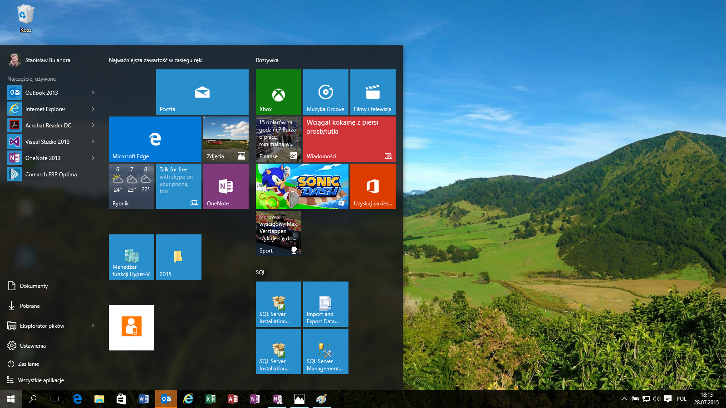The height and width of the screenshot is (408, 726).
Task: Click the Zasilanie power button
Action: [28, 364]
